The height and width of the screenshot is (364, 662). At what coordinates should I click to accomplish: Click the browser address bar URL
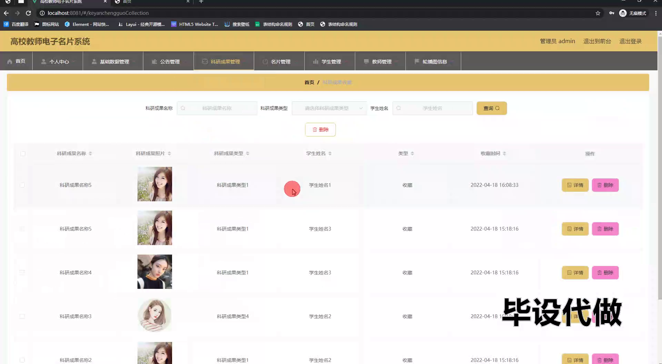[98, 13]
